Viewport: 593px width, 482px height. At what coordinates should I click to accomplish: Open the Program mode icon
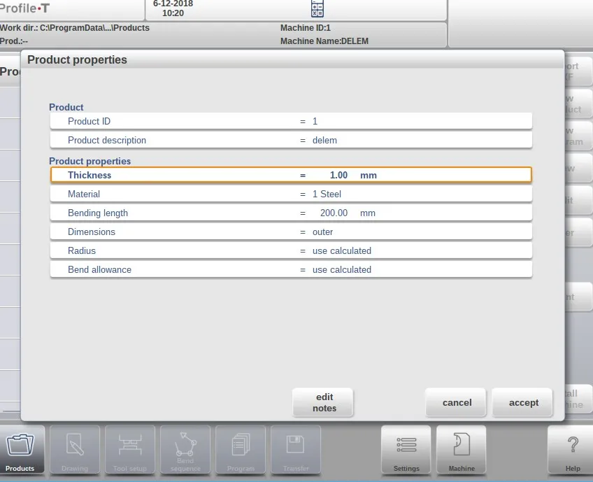point(241,450)
